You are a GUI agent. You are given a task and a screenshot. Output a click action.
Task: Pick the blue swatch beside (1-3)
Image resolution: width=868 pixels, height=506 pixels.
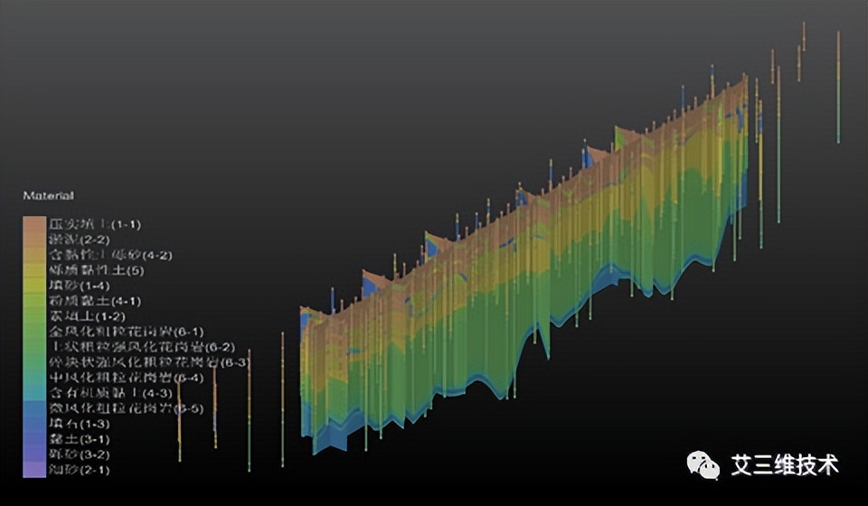click(x=34, y=424)
